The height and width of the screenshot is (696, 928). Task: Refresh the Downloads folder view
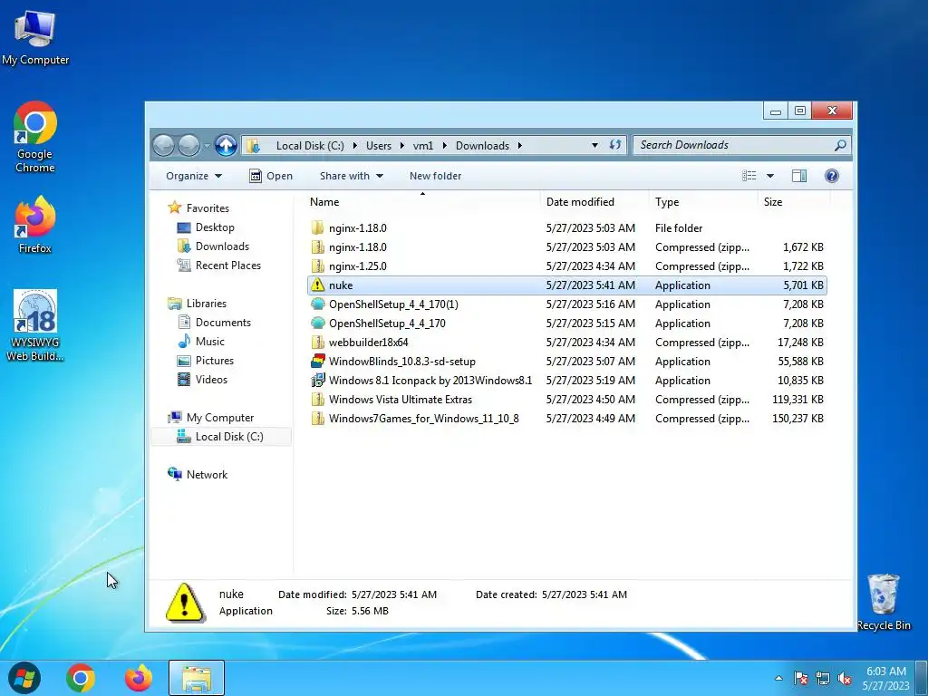click(x=615, y=145)
